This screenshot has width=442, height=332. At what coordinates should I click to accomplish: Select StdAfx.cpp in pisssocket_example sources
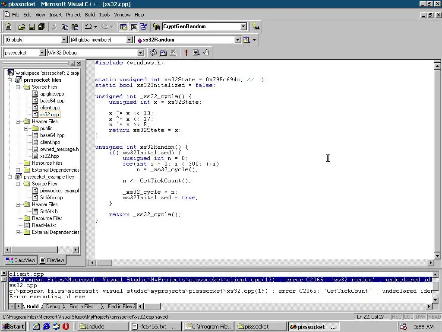51,198
